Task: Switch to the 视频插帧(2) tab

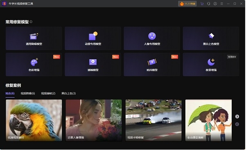Action: pos(48,94)
